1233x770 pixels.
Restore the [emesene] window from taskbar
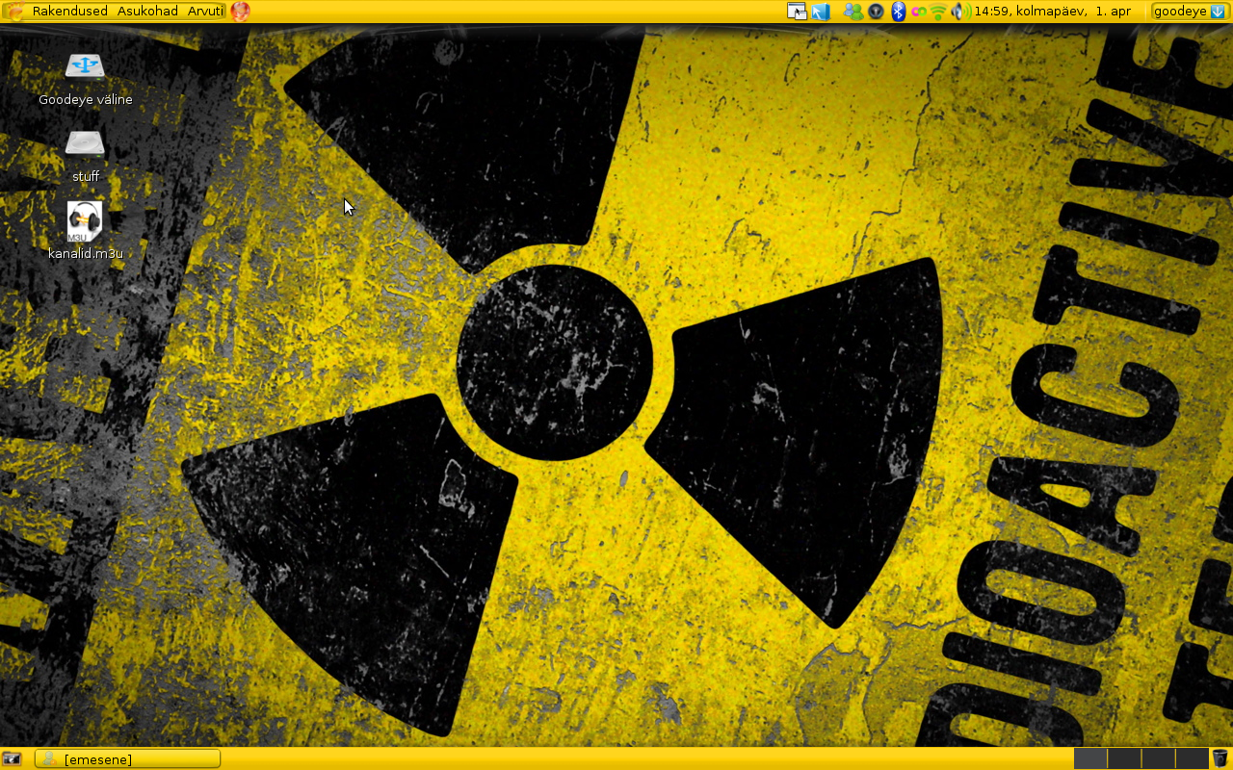(x=127, y=758)
